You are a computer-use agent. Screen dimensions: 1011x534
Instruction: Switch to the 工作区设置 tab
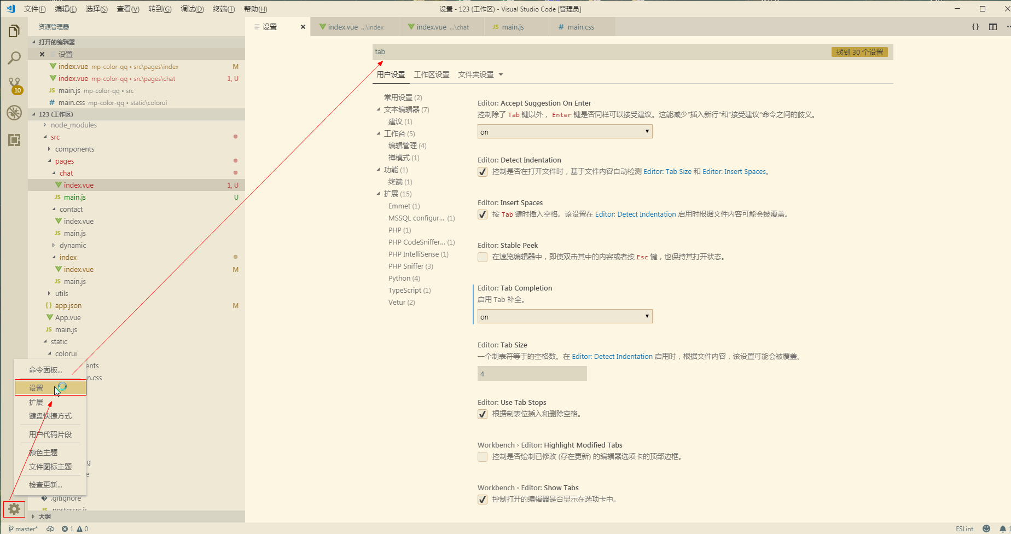coord(432,74)
